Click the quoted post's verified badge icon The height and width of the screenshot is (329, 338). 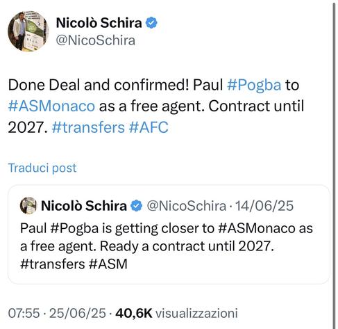[137, 206]
